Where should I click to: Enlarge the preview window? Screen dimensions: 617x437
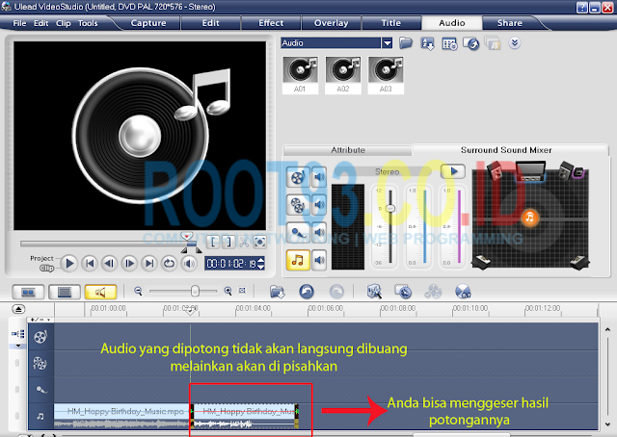259,242
